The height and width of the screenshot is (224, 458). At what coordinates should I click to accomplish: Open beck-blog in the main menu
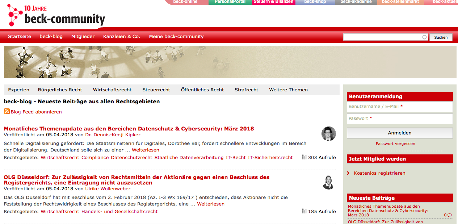click(51, 37)
